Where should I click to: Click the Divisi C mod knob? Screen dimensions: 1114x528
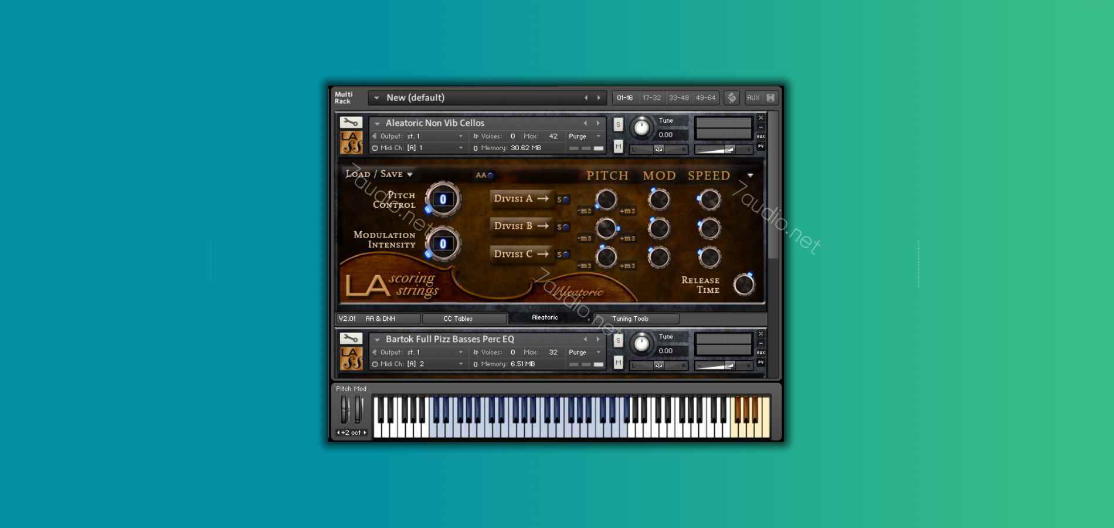click(x=659, y=256)
